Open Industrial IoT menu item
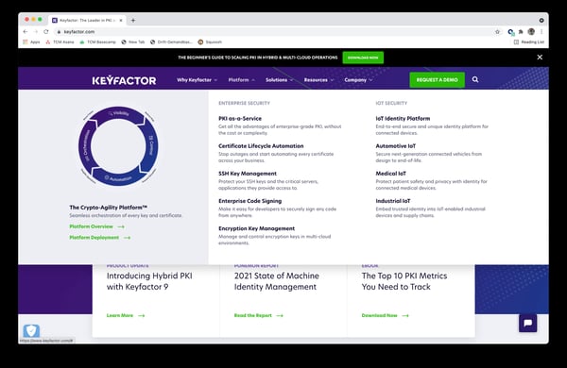Screen dimensions: 567x368 coord(393,201)
